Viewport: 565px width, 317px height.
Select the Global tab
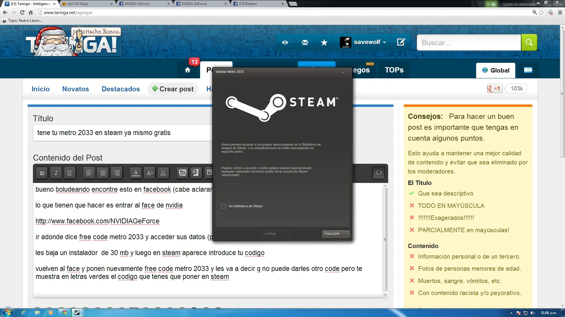(496, 70)
